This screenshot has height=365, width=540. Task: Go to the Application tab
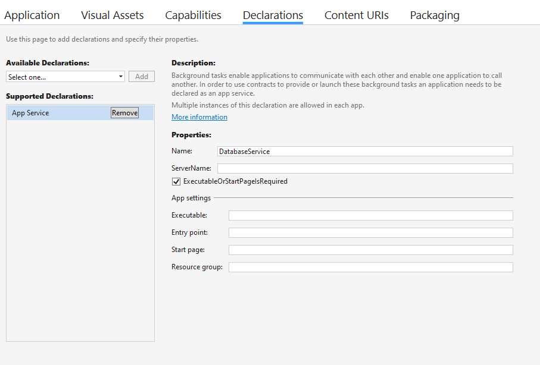tap(32, 15)
